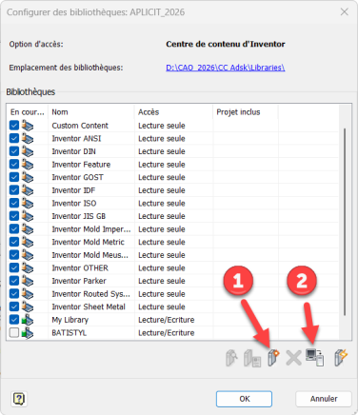Click the library icon next to Inventor JIS GB
Image resolution: width=358 pixels, height=415 pixels.
tap(28, 216)
